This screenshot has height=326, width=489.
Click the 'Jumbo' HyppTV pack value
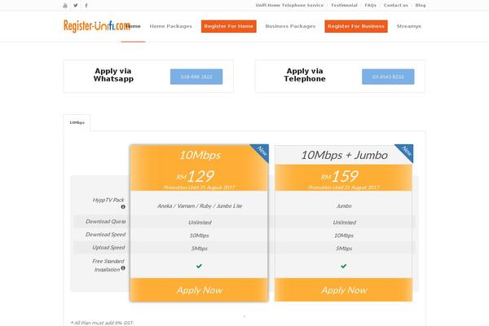pos(344,206)
